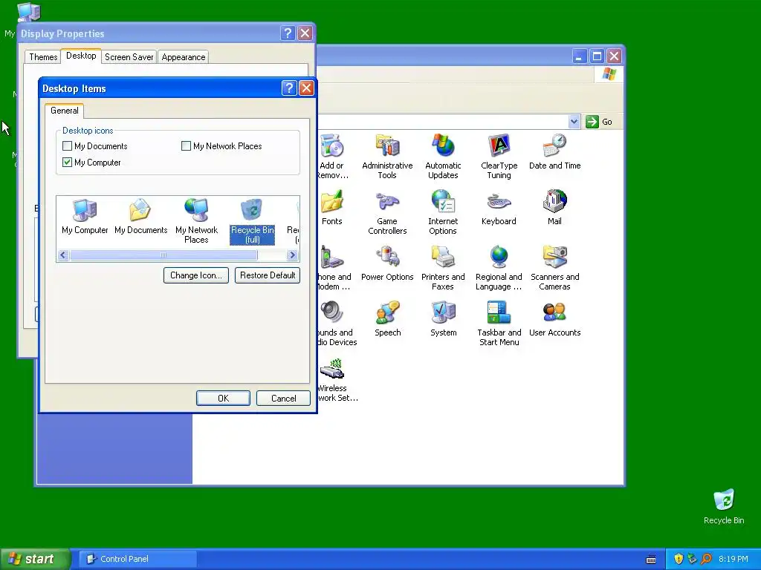Click the Desktop Items help question button
The height and width of the screenshot is (570, 761).
(289, 88)
